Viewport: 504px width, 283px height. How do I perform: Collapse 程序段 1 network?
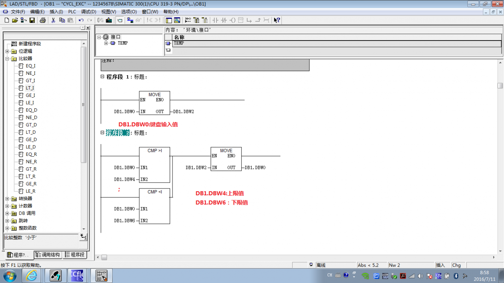[102, 77]
